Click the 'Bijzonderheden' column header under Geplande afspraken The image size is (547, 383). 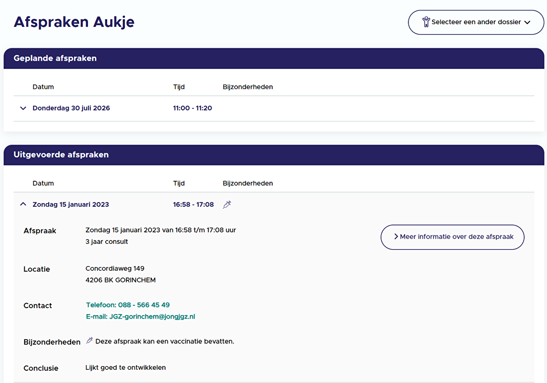point(248,87)
